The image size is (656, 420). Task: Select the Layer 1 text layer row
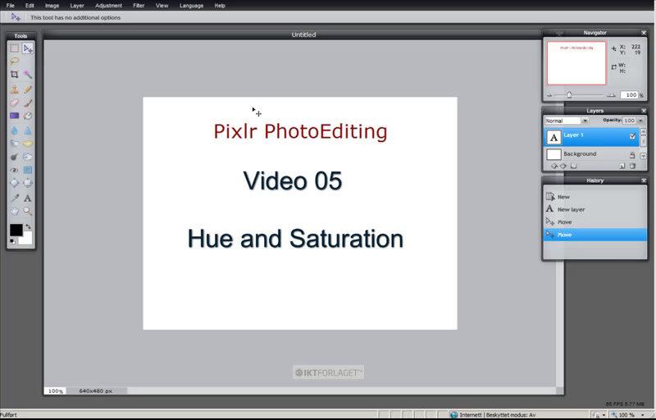(x=591, y=137)
